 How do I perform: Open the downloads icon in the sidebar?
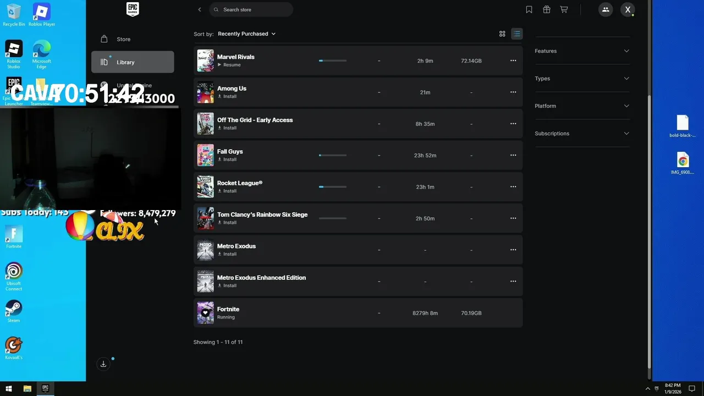[103, 364]
